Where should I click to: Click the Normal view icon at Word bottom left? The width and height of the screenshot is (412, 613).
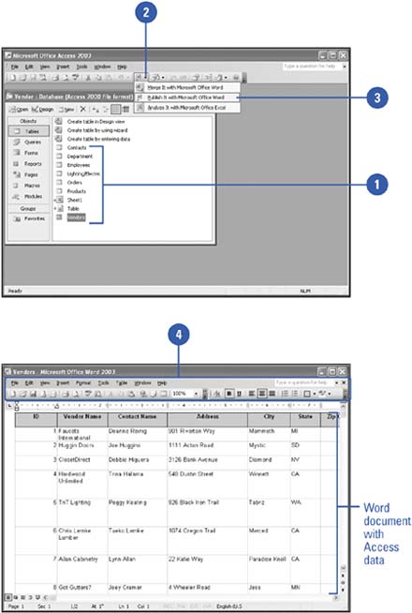[8, 597]
